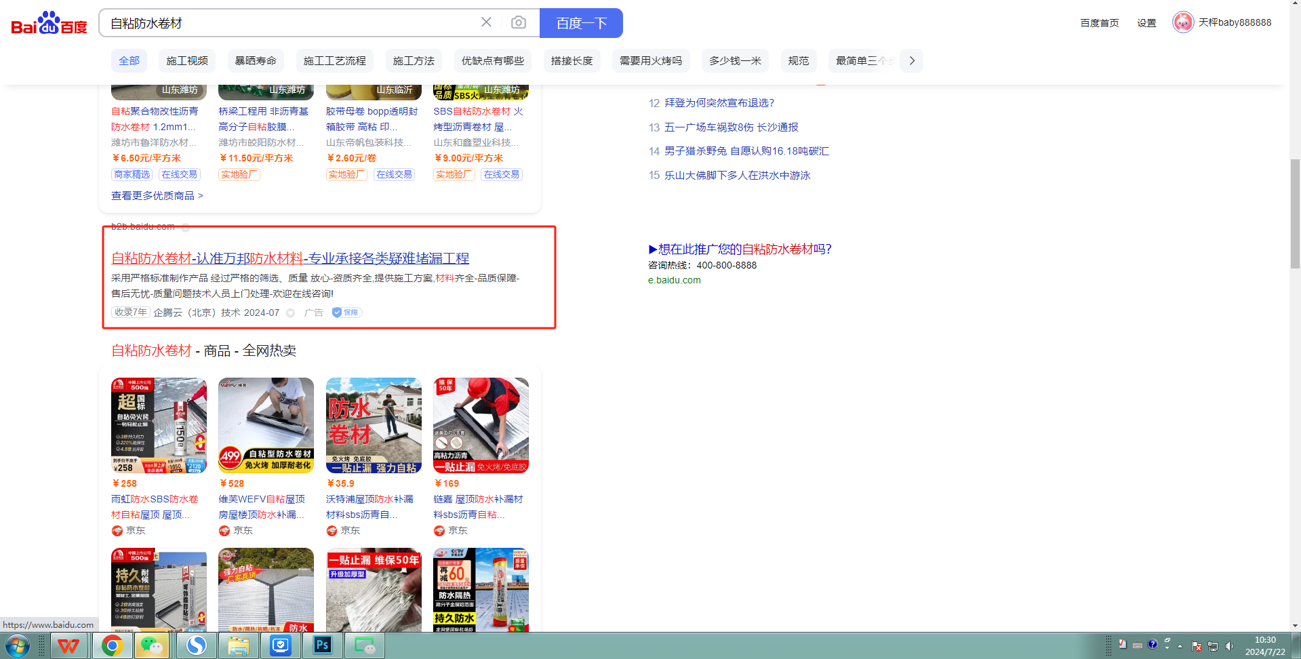1301x659 pixels.
Task: Select the 施工工艺流程 filter tab
Action: [335, 60]
